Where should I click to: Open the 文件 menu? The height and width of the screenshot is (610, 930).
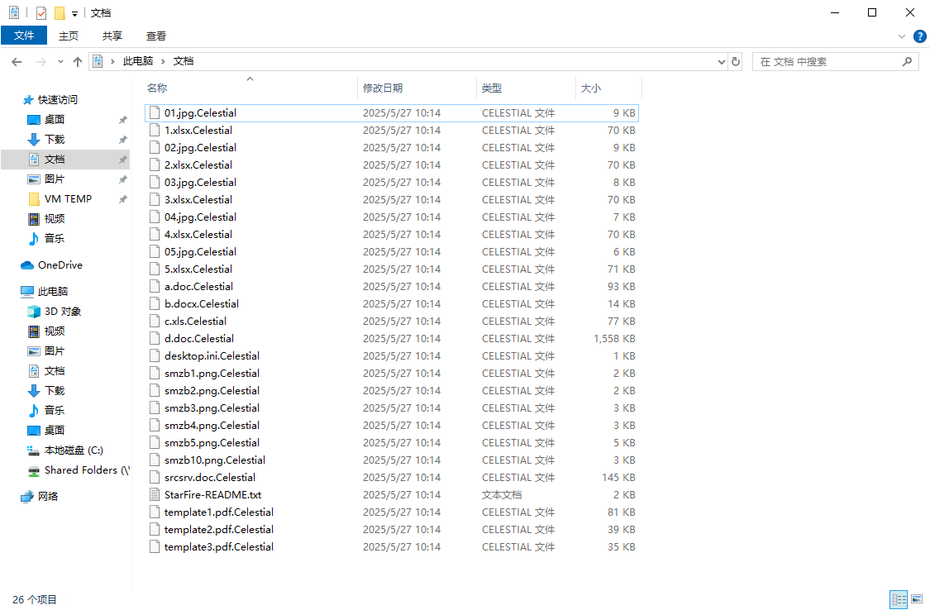24,36
